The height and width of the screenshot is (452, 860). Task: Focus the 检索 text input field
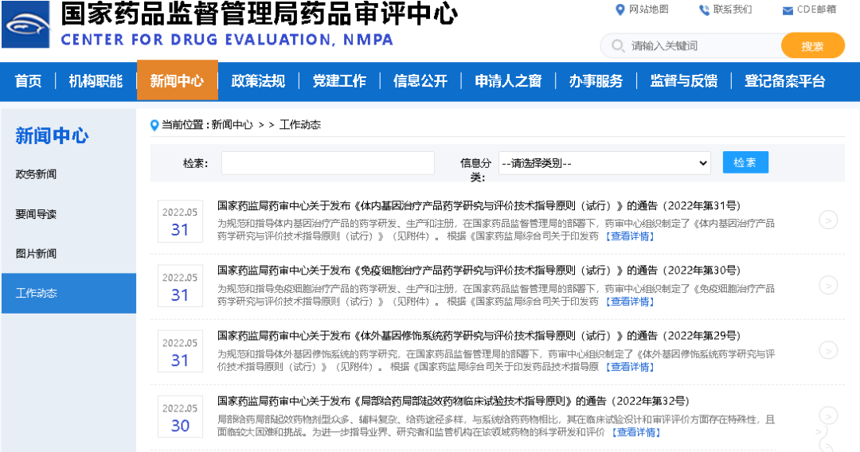point(328,163)
